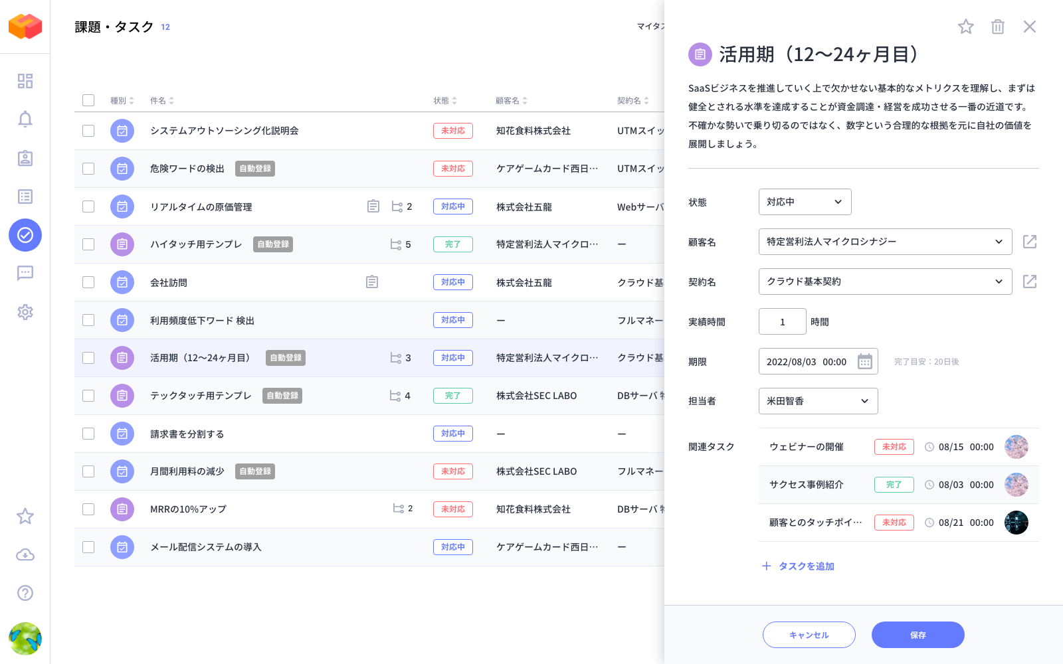Open help via the question mark icon

[25, 593]
